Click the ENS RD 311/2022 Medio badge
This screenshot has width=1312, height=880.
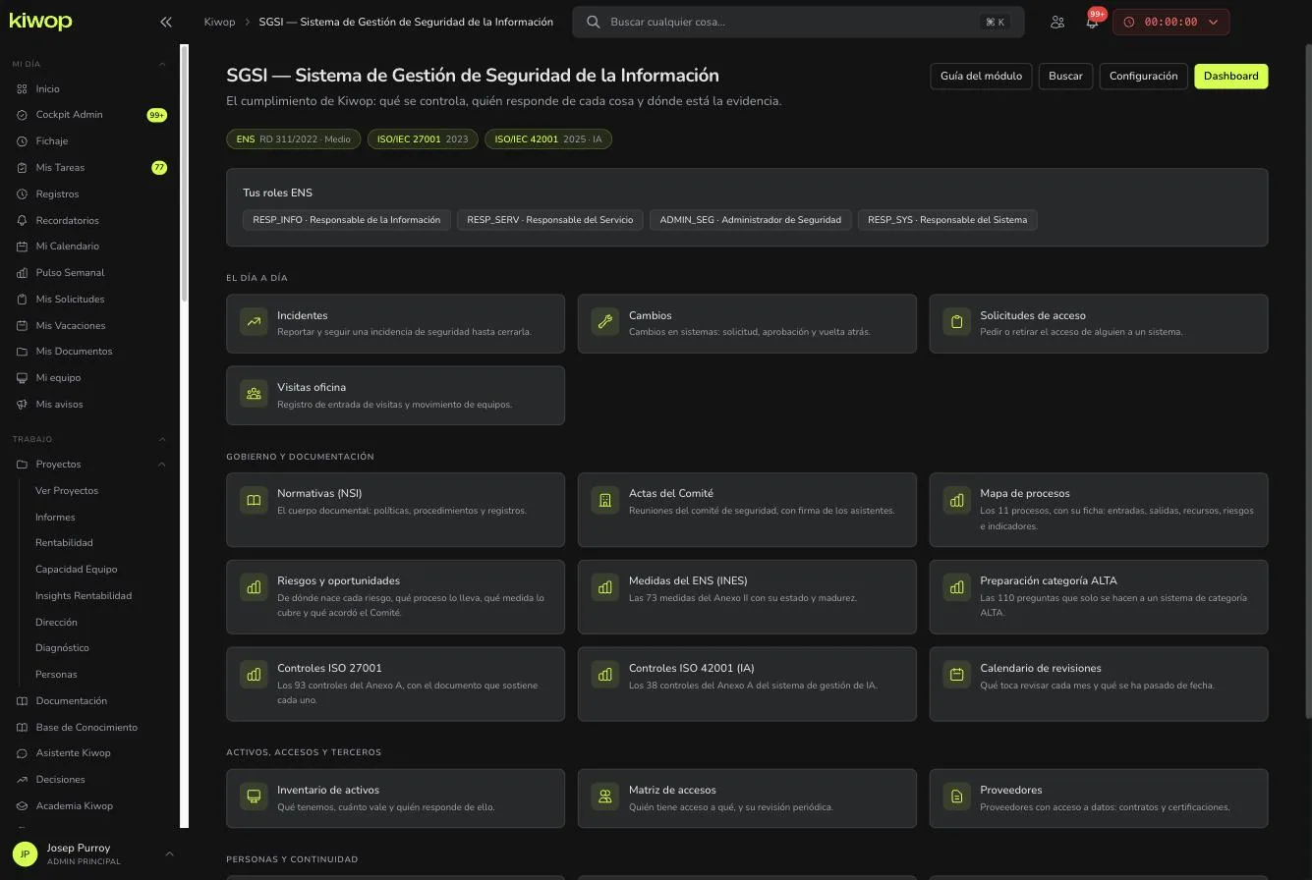click(294, 139)
